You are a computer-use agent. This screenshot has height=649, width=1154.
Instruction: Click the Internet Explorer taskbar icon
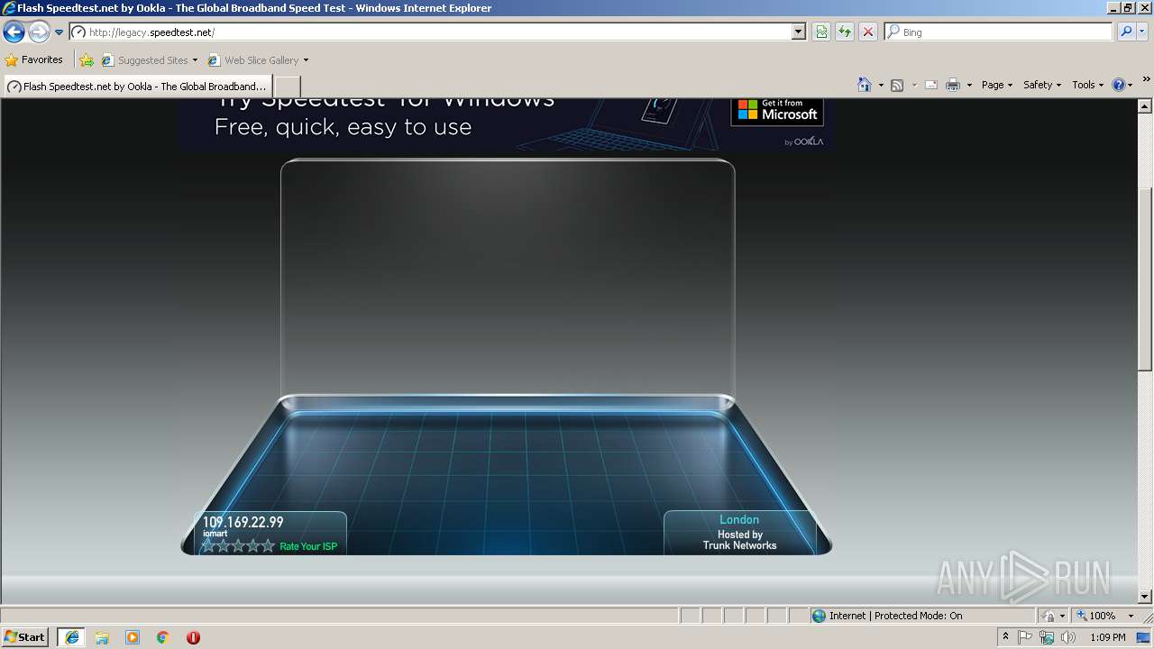72,637
